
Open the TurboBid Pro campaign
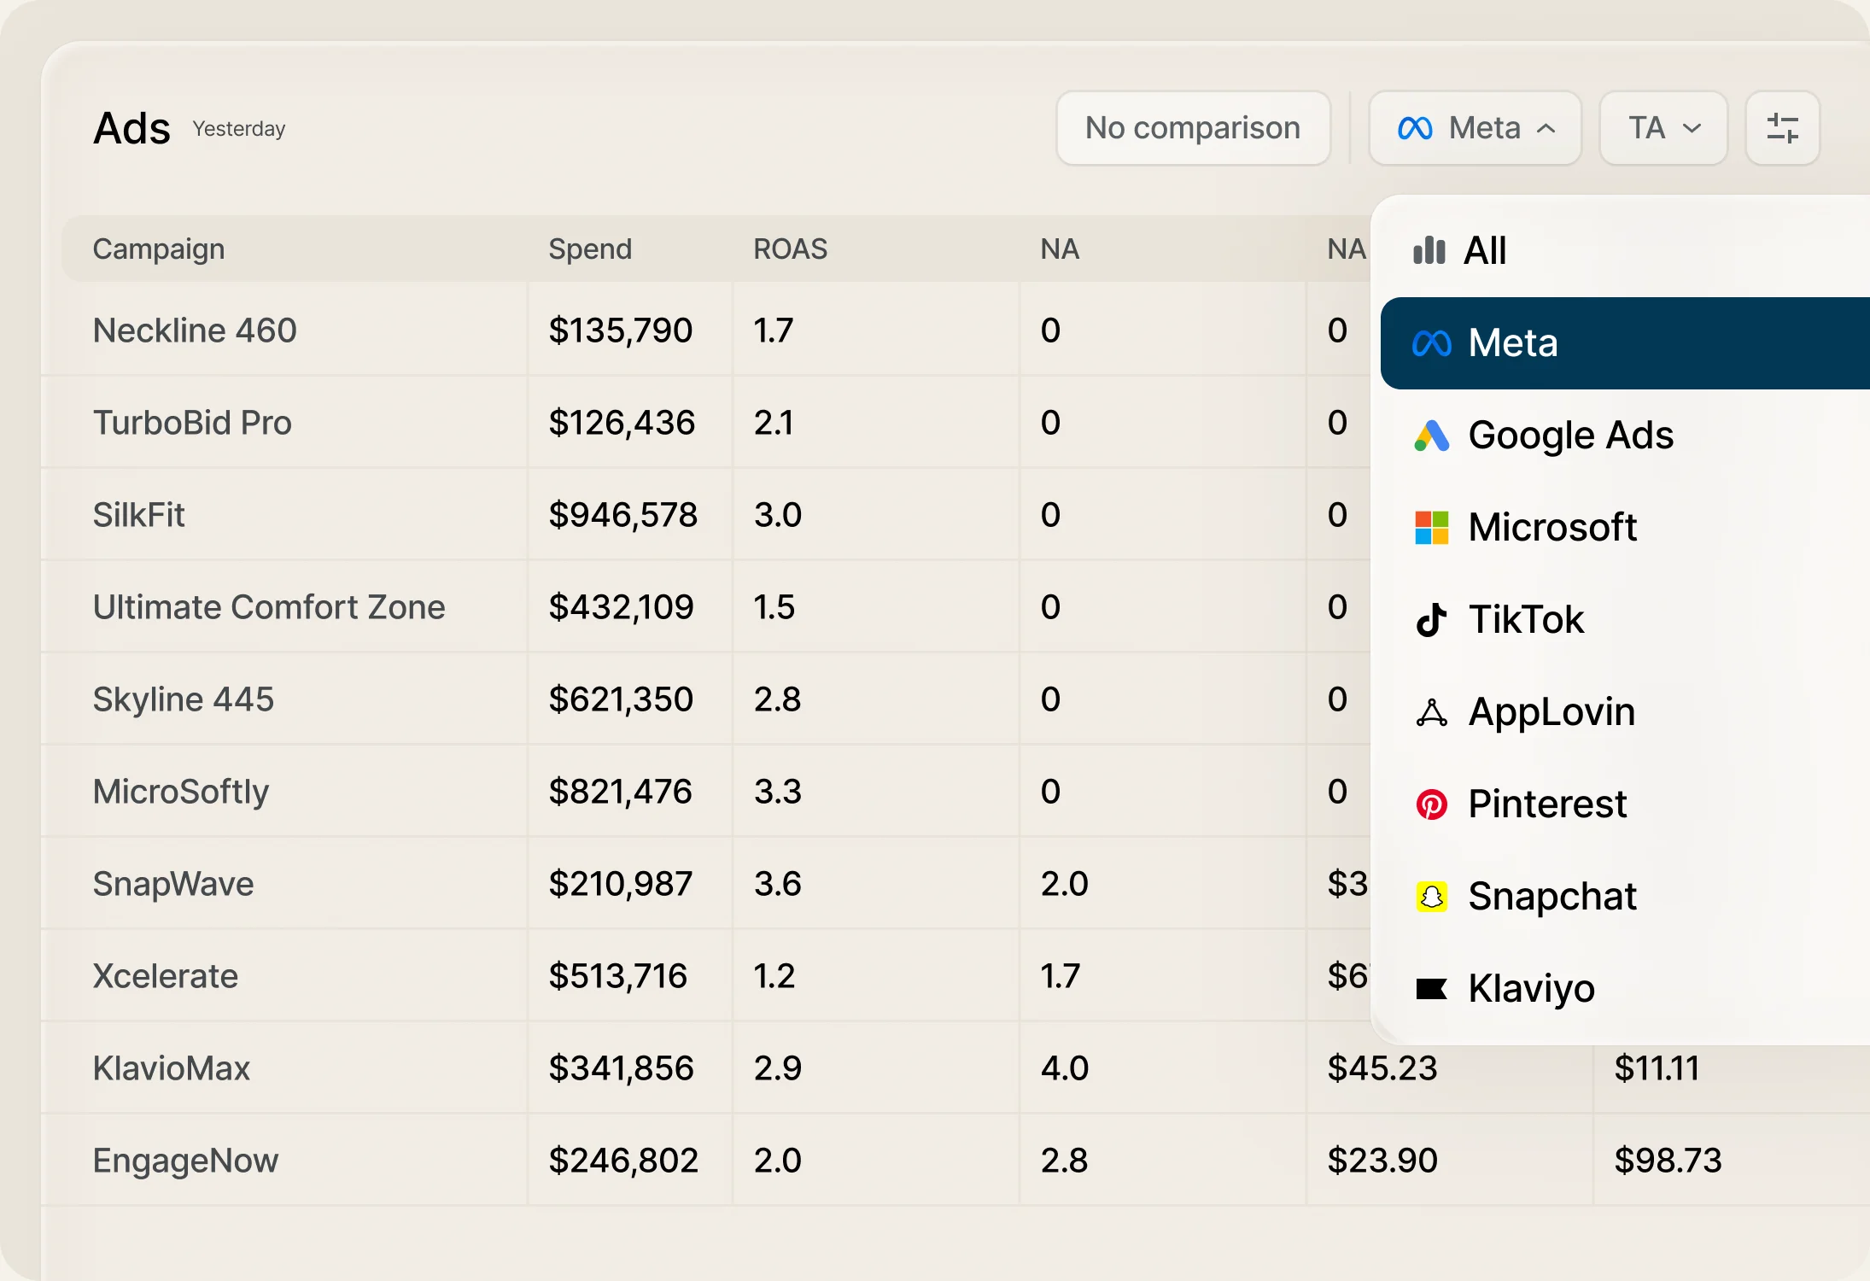tap(192, 423)
